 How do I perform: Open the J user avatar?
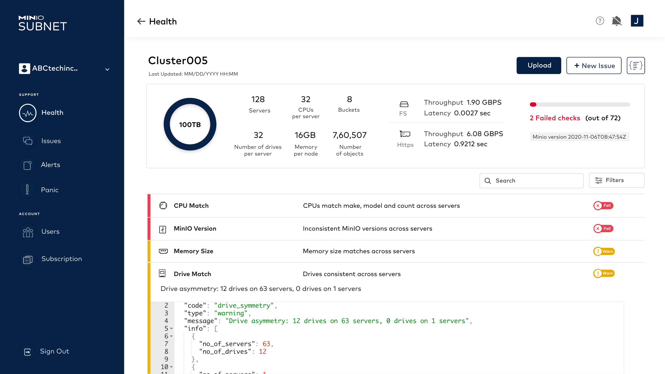[637, 21]
